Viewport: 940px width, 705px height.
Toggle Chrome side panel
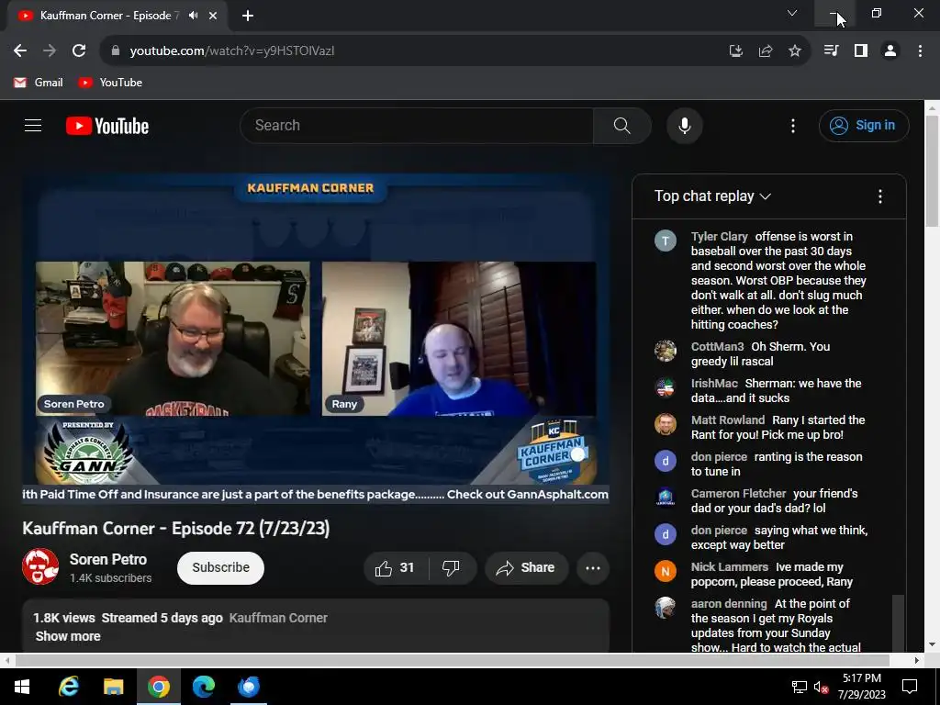(860, 51)
